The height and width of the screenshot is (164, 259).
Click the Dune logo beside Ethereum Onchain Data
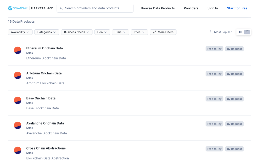tap(17, 50)
